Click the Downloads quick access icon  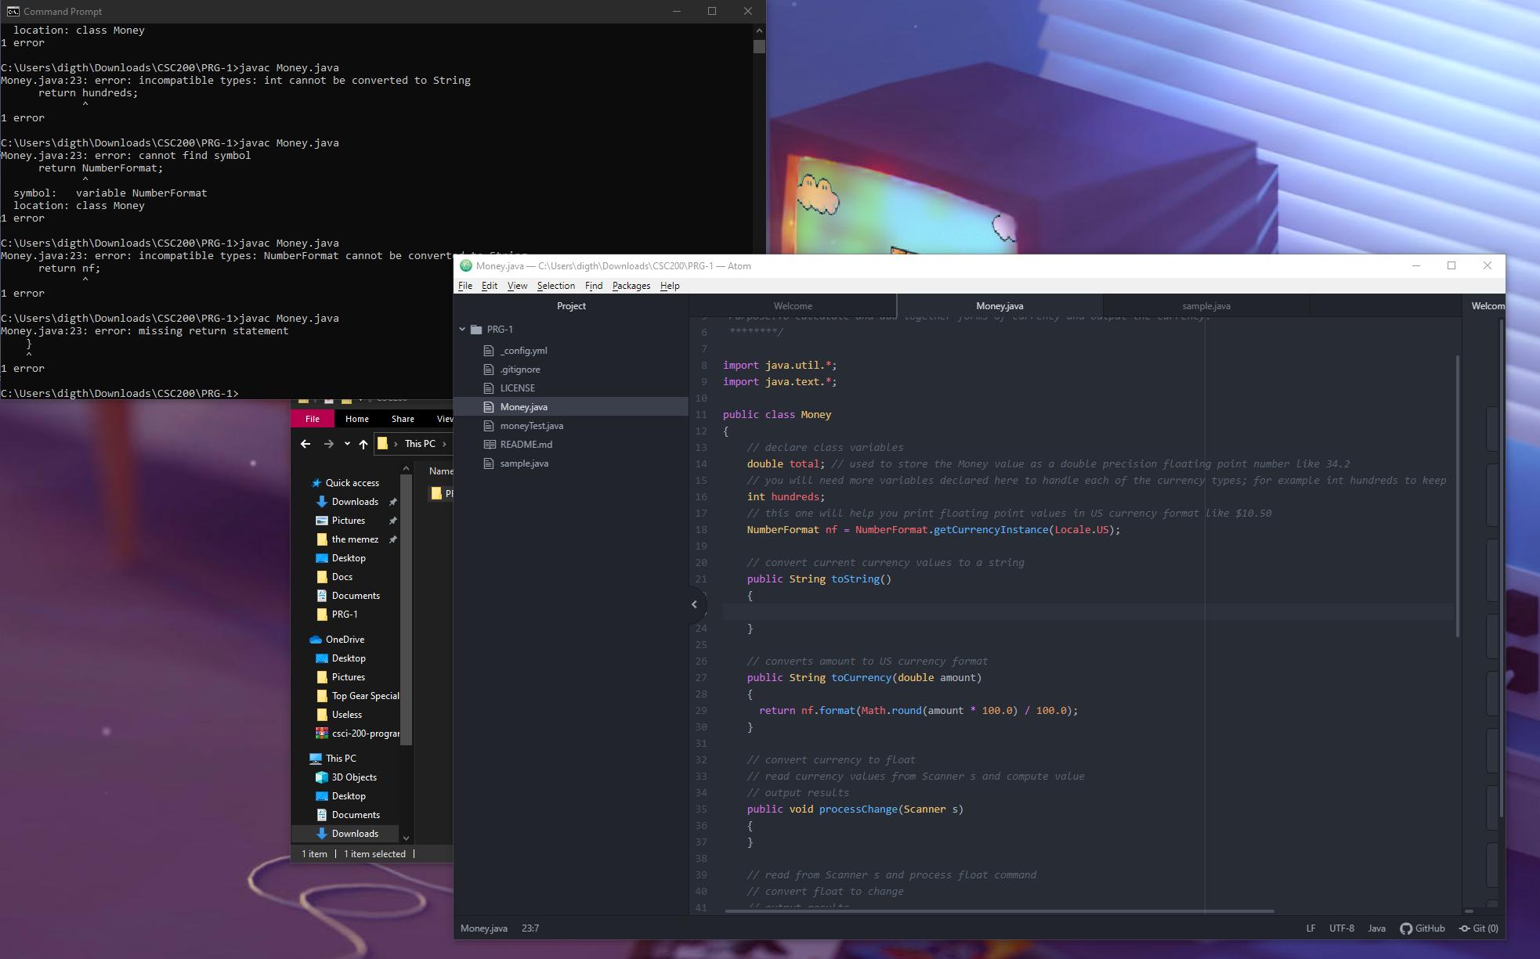pyautogui.click(x=321, y=502)
